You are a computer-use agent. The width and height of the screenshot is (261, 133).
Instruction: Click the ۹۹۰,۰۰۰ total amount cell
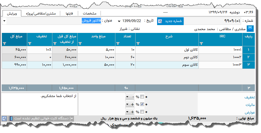tap(14, 65)
